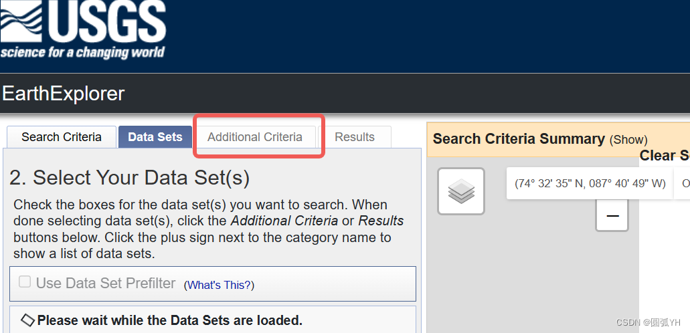Viewport: 690px width, 333px height.
Task: Click the USGS logo
Action: point(83,29)
